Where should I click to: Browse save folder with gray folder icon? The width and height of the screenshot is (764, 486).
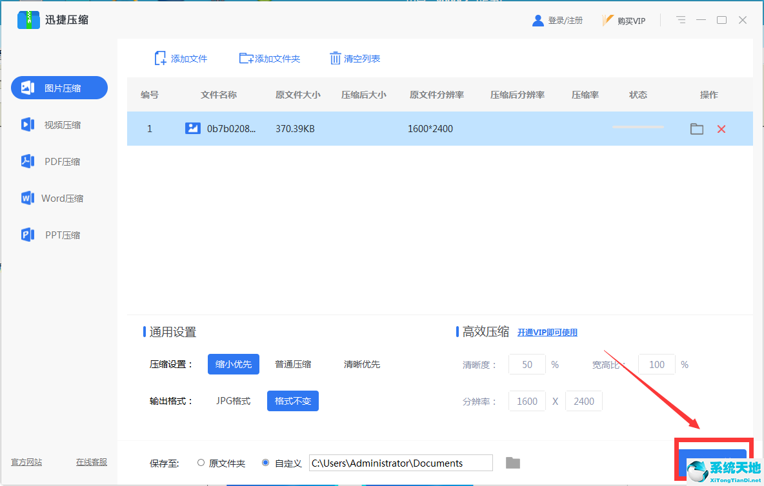(512, 463)
